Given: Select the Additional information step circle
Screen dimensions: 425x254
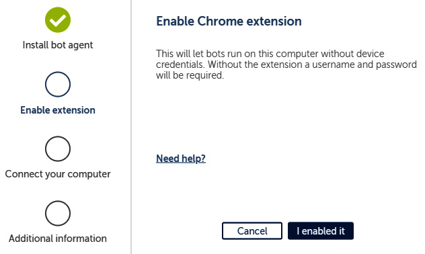Looking at the screenshot, I should pyautogui.click(x=58, y=213).
